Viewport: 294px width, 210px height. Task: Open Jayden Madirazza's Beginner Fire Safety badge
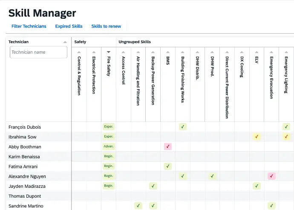tap(109, 186)
